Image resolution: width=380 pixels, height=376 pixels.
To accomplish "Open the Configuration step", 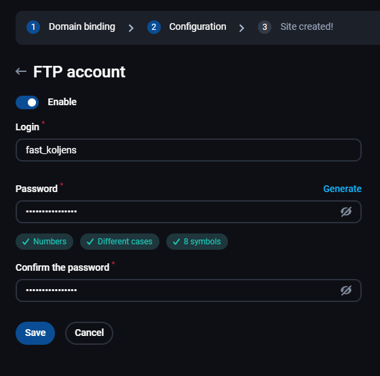I will click(x=197, y=26).
